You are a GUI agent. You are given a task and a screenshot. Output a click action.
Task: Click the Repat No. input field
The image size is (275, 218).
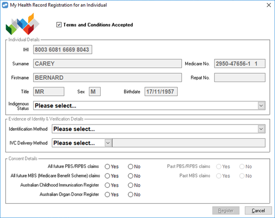(240, 78)
